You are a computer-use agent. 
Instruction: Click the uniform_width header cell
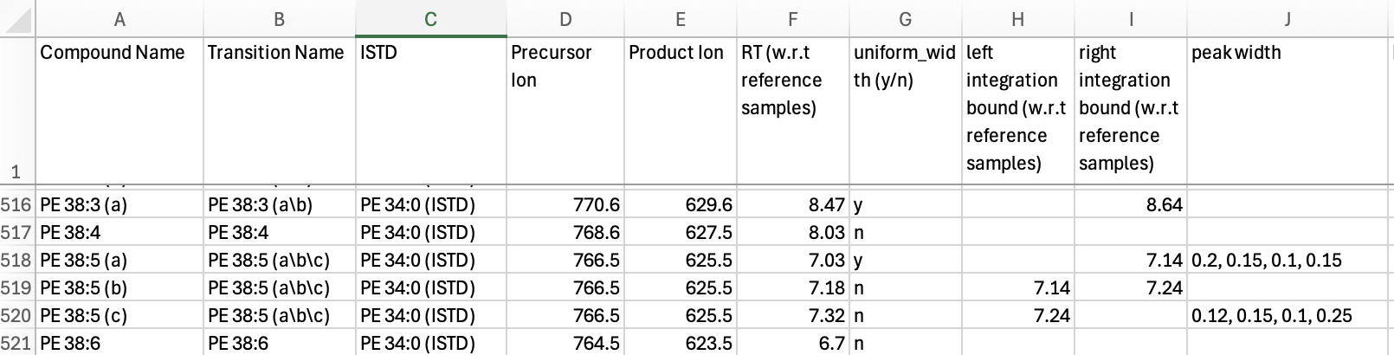(x=906, y=111)
